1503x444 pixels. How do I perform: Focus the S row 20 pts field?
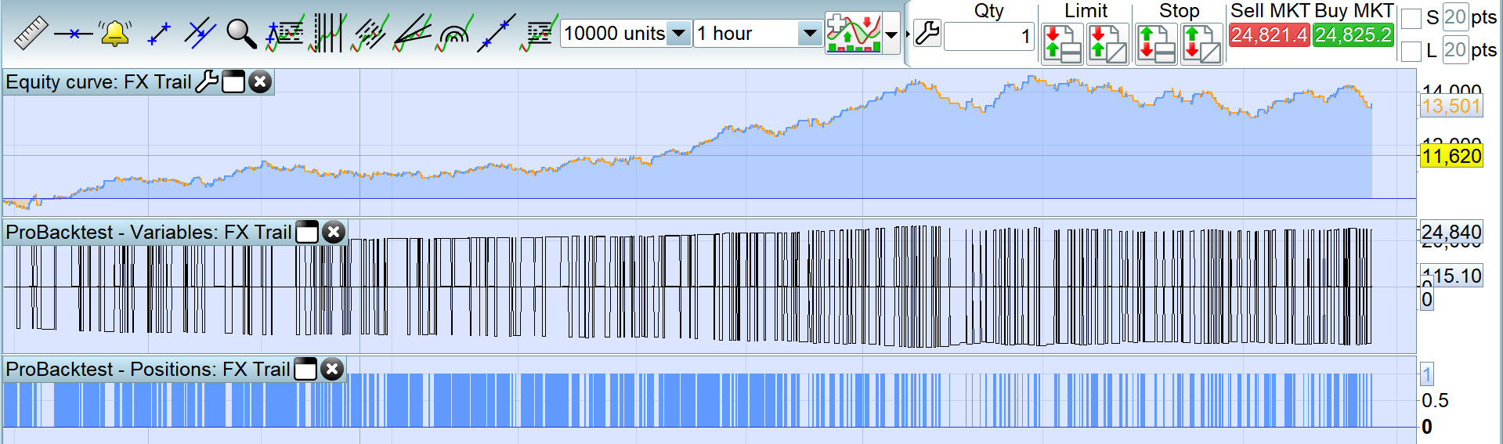(x=1455, y=16)
